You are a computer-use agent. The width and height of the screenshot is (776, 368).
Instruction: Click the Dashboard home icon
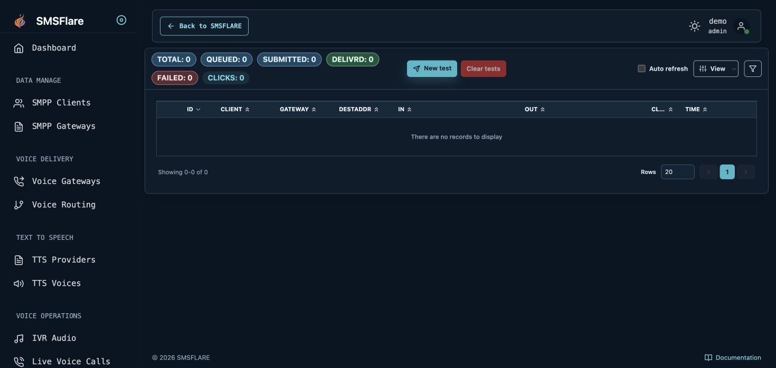pos(19,48)
